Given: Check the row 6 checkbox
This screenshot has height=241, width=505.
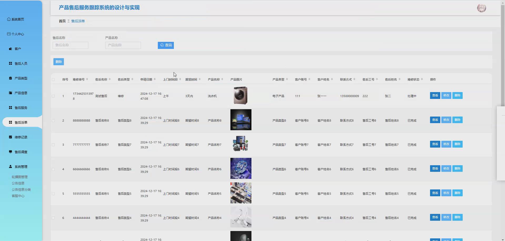Looking at the screenshot, I should (x=53, y=218).
